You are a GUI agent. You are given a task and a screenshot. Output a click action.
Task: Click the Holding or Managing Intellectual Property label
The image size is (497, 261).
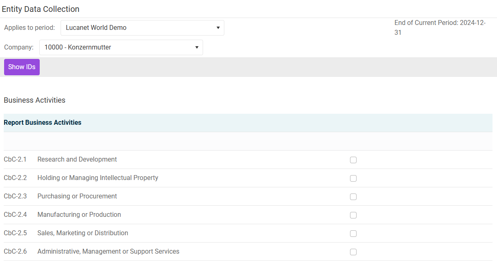click(97, 178)
